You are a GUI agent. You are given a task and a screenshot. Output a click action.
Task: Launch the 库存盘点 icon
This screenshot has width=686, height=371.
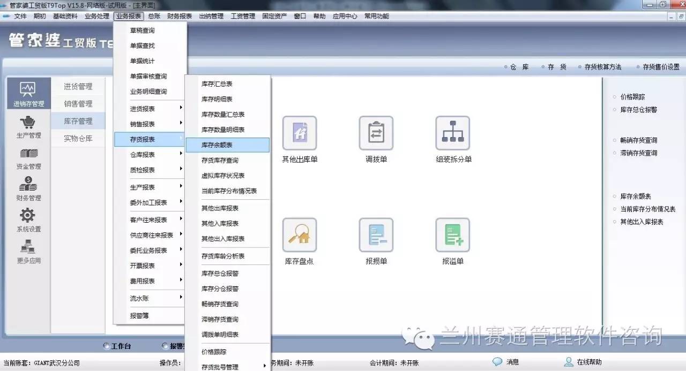pyautogui.click(x=300, y=235)
